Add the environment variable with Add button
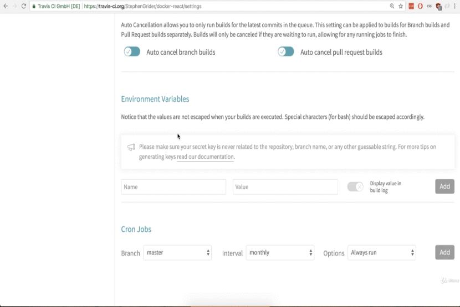Viewport: 460px width, 307px height. 444,186
